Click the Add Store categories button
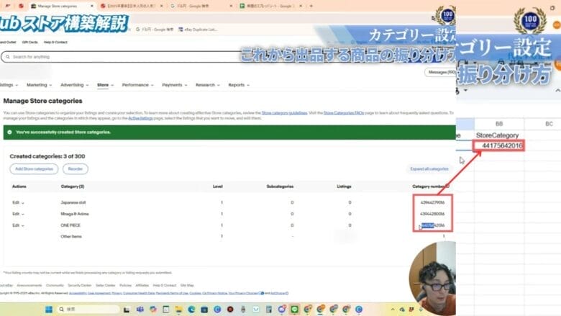This screenshot has height=316, width=561. coord(34,168)
